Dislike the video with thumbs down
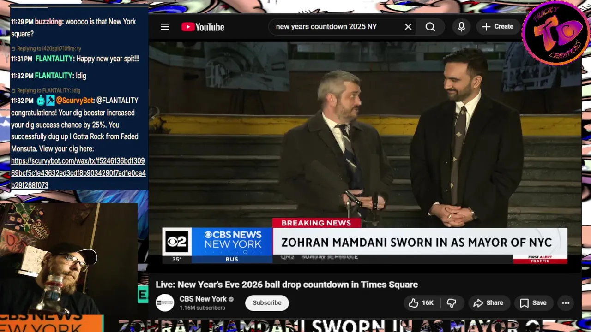This screenshot has height=332, width=591. tap(452, 303)
